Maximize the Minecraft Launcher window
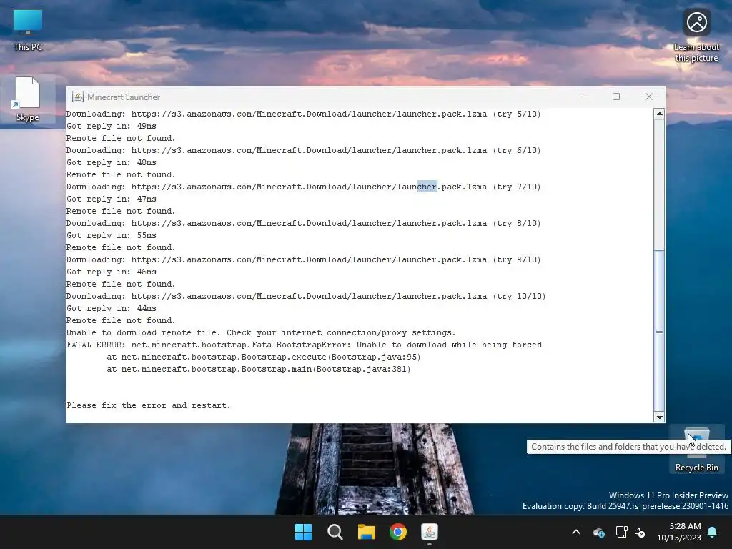The height and width of the screenshot is (549, 732). point(616,97)
